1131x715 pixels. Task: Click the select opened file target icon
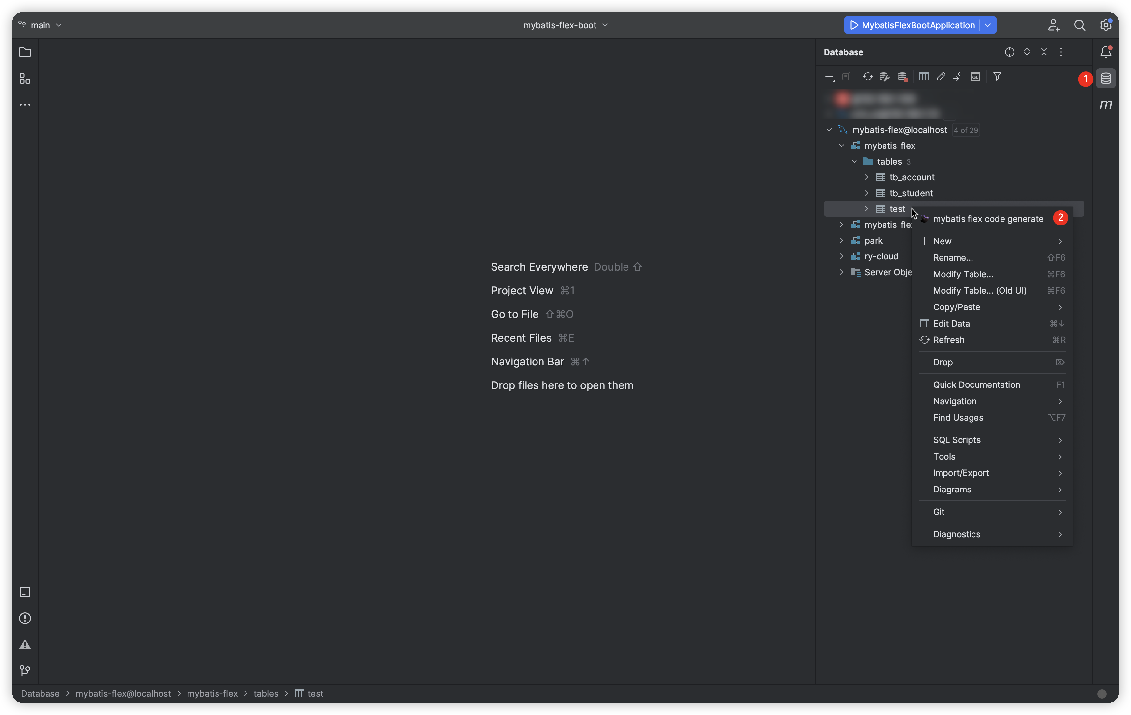tap(1009, 52)
